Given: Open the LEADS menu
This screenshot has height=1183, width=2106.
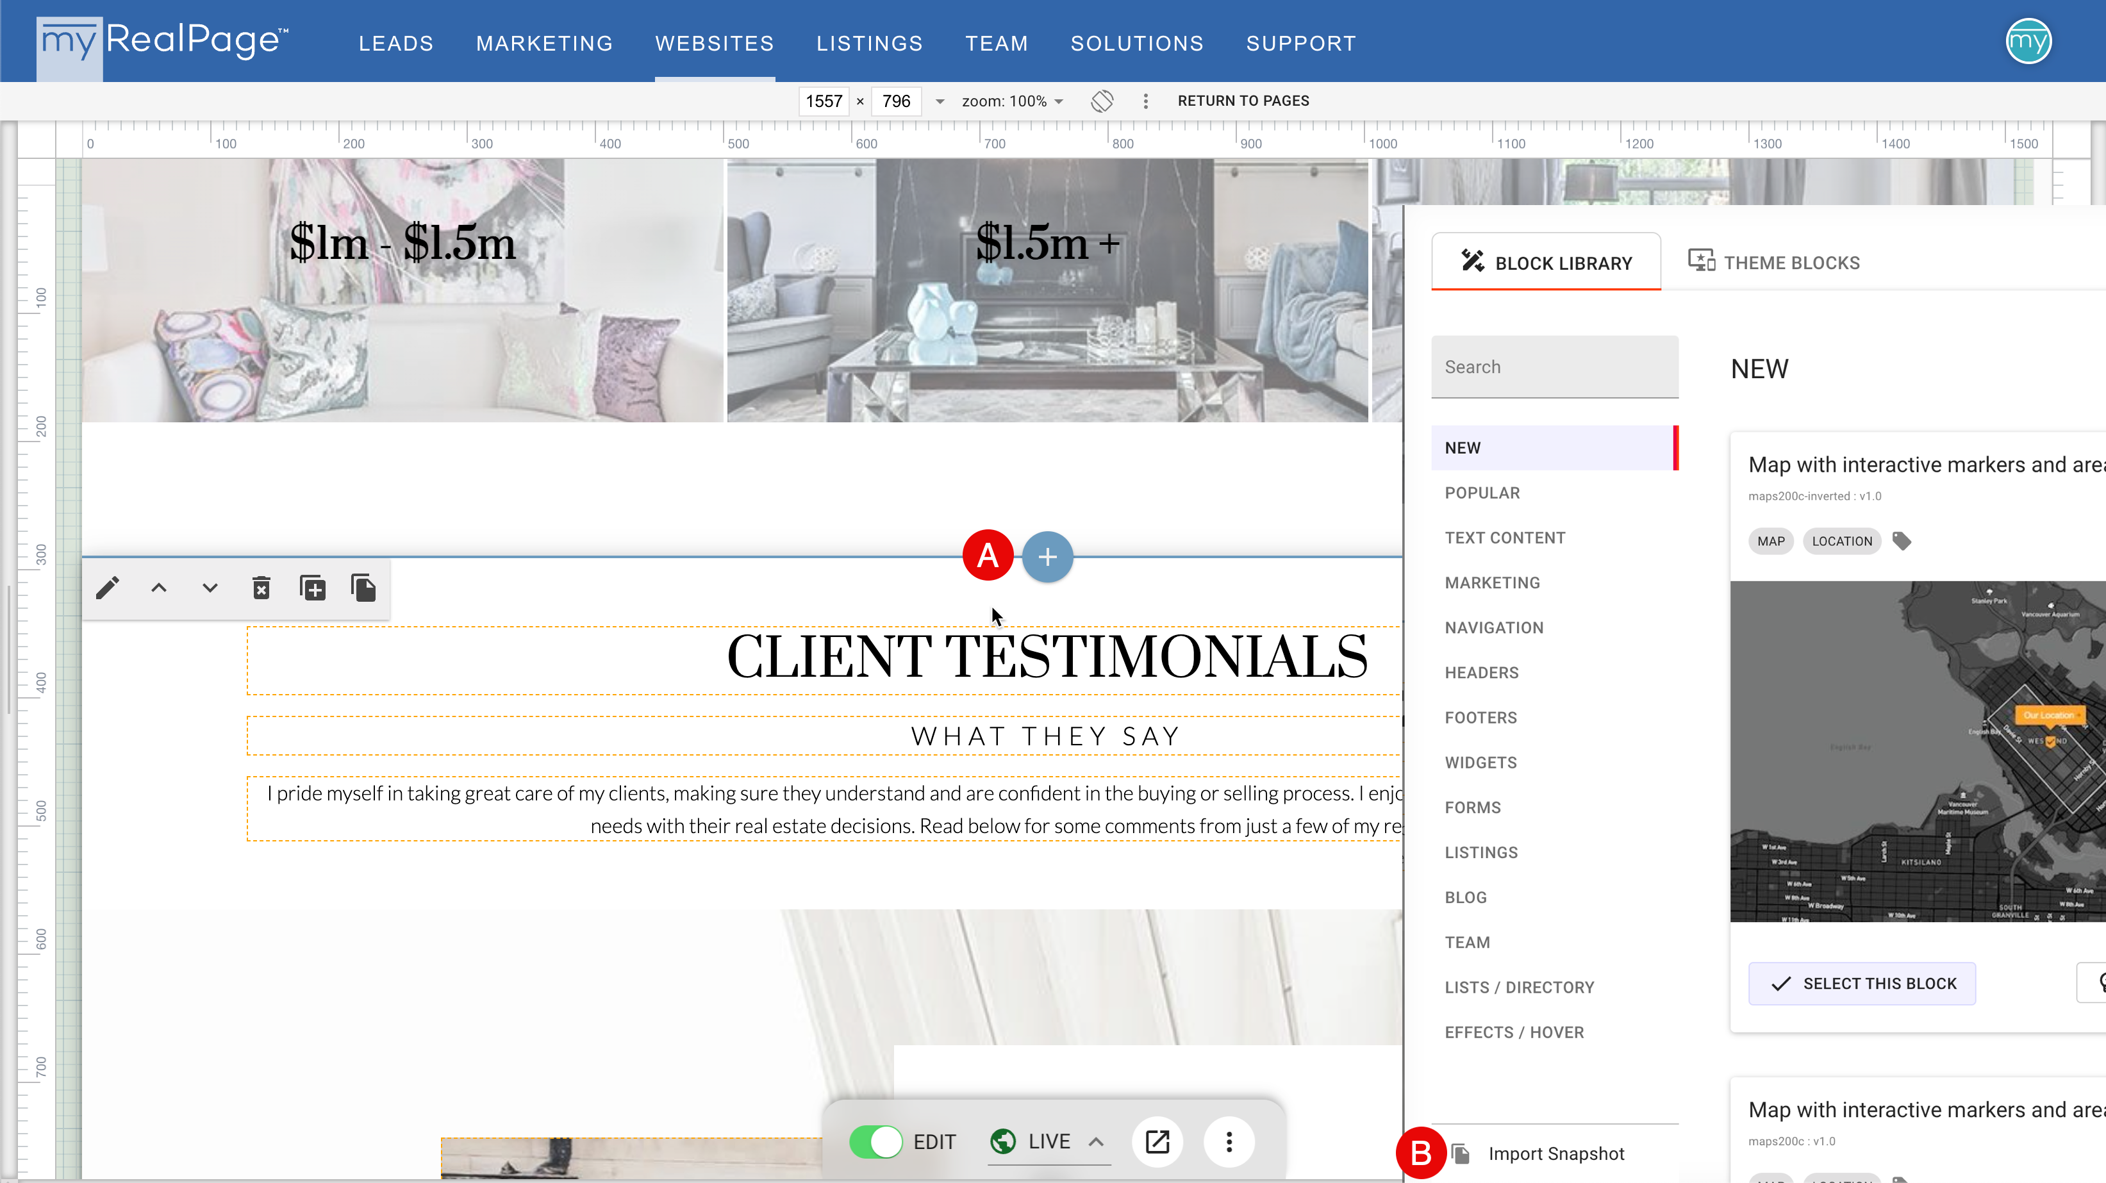Looking at the screenshot, I should pos(395,42).
